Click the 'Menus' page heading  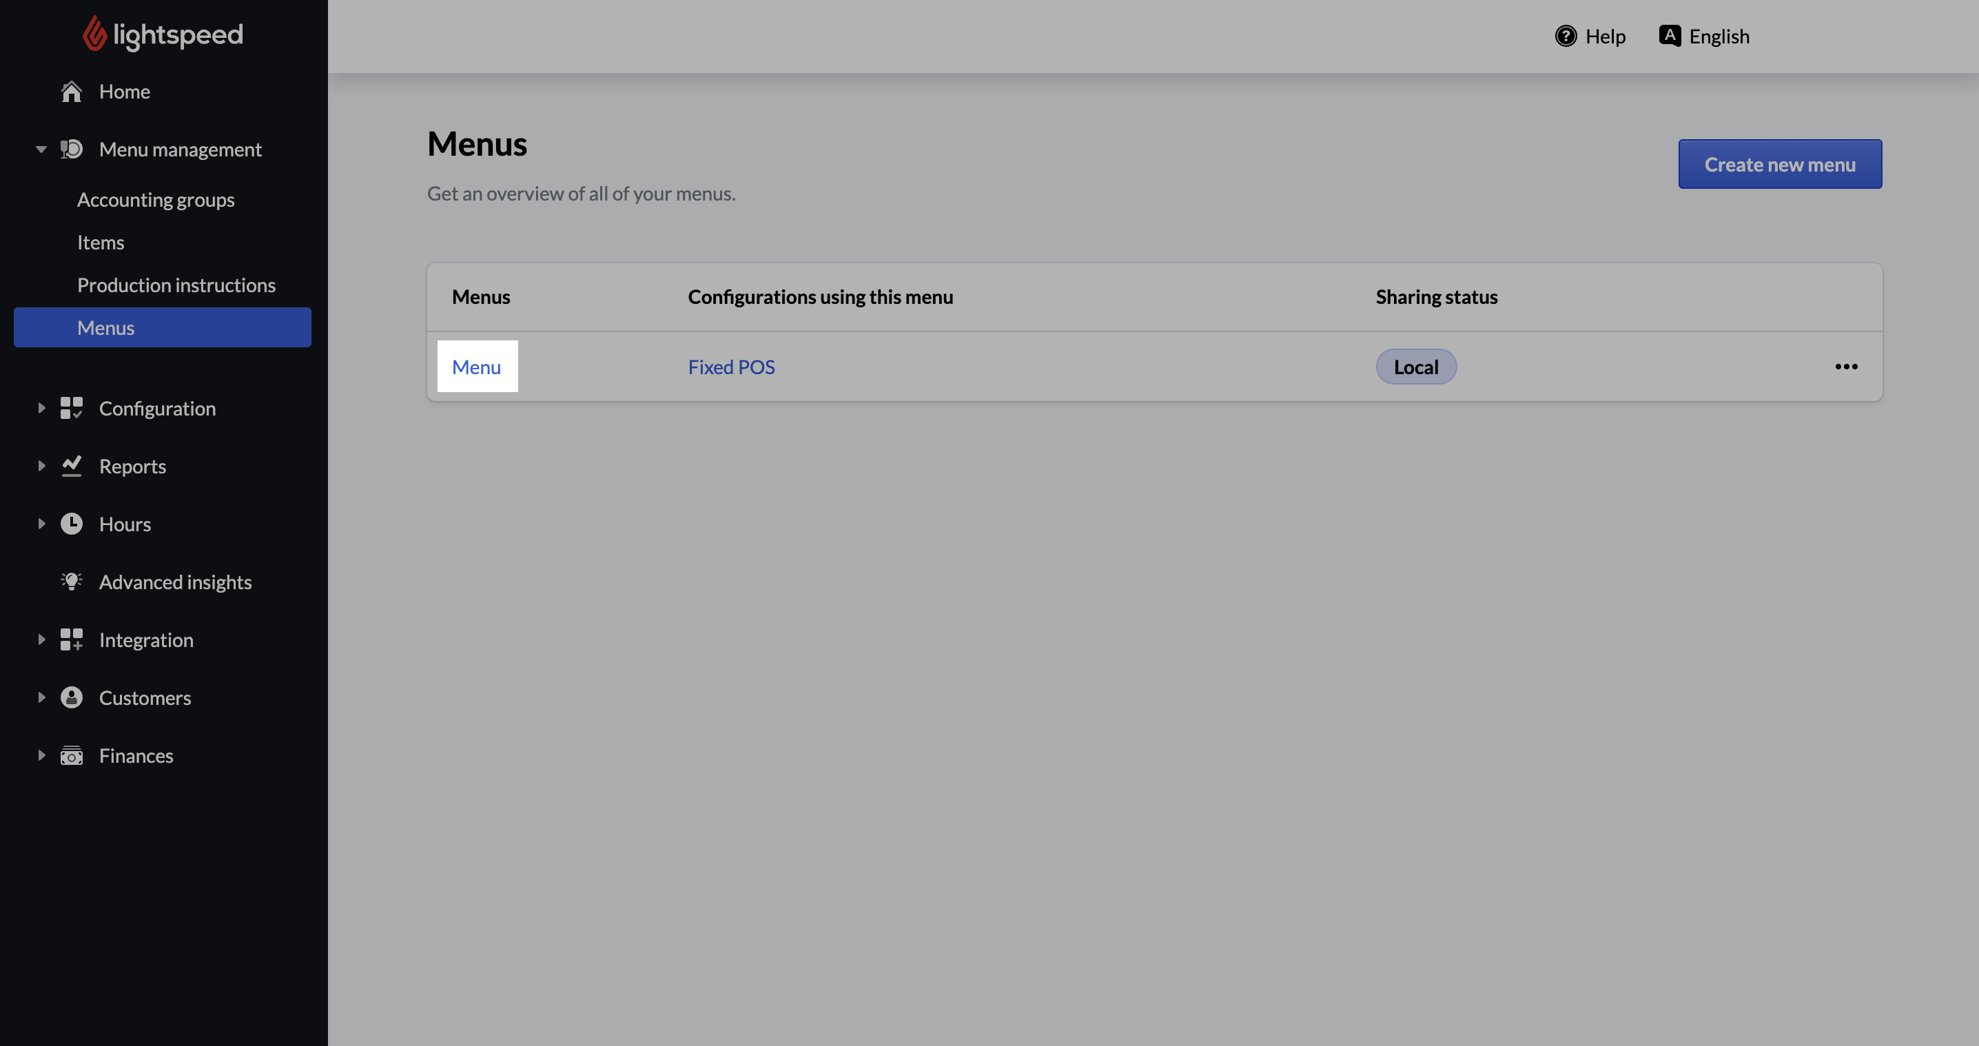pyautogui.click(x=477, y=143)
